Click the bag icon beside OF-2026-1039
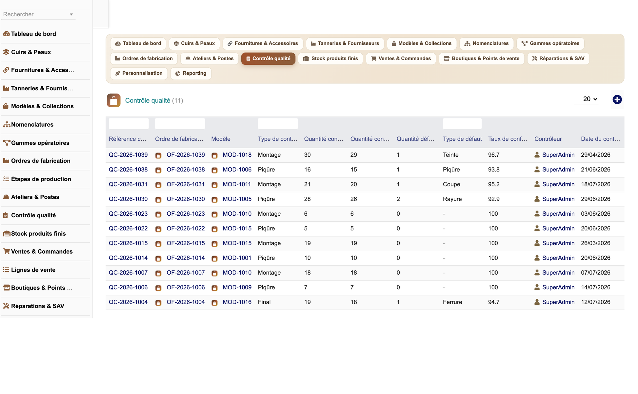This screenshot has height=394, width=638. (x=158, y=155)
